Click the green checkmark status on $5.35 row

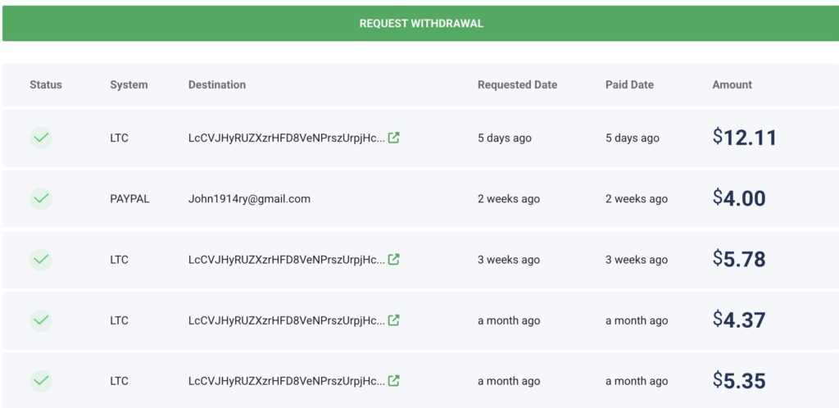coord(41,380)
